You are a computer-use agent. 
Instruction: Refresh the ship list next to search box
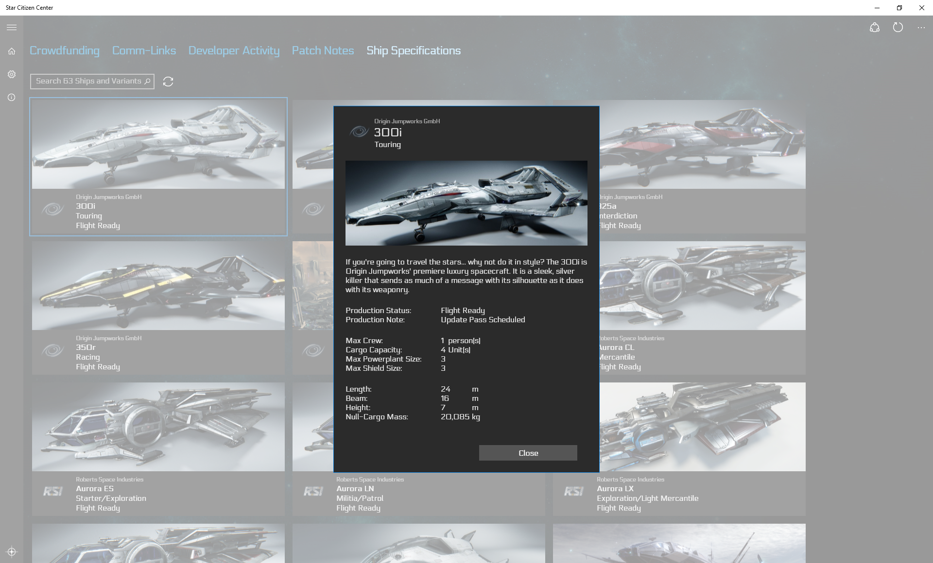tap(168, 82)
